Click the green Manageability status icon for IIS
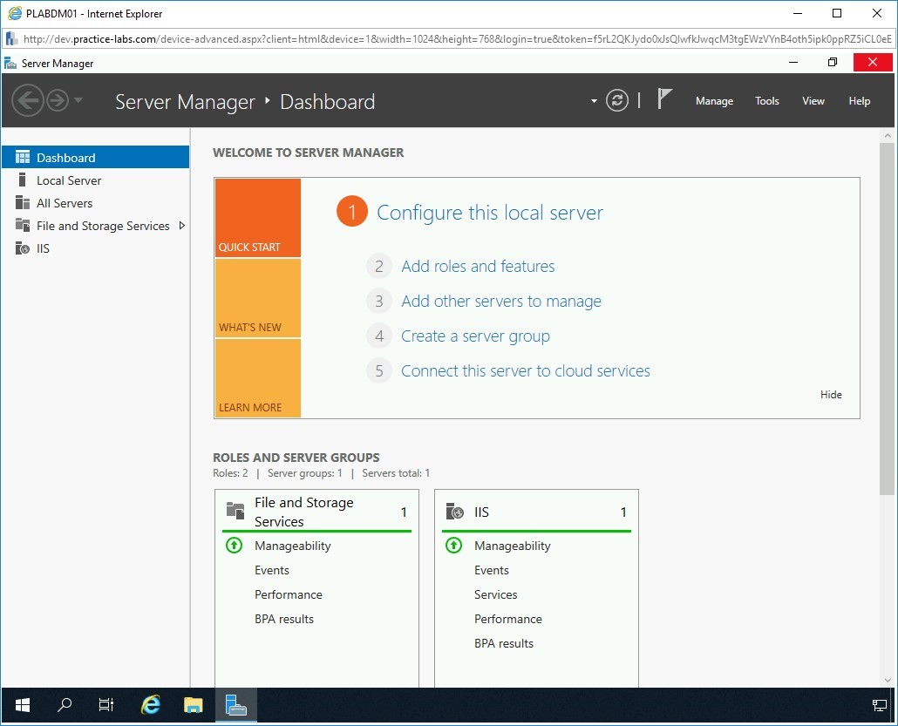Image resolution: width=898 pixels, height=726 pixels. (454, 546)
